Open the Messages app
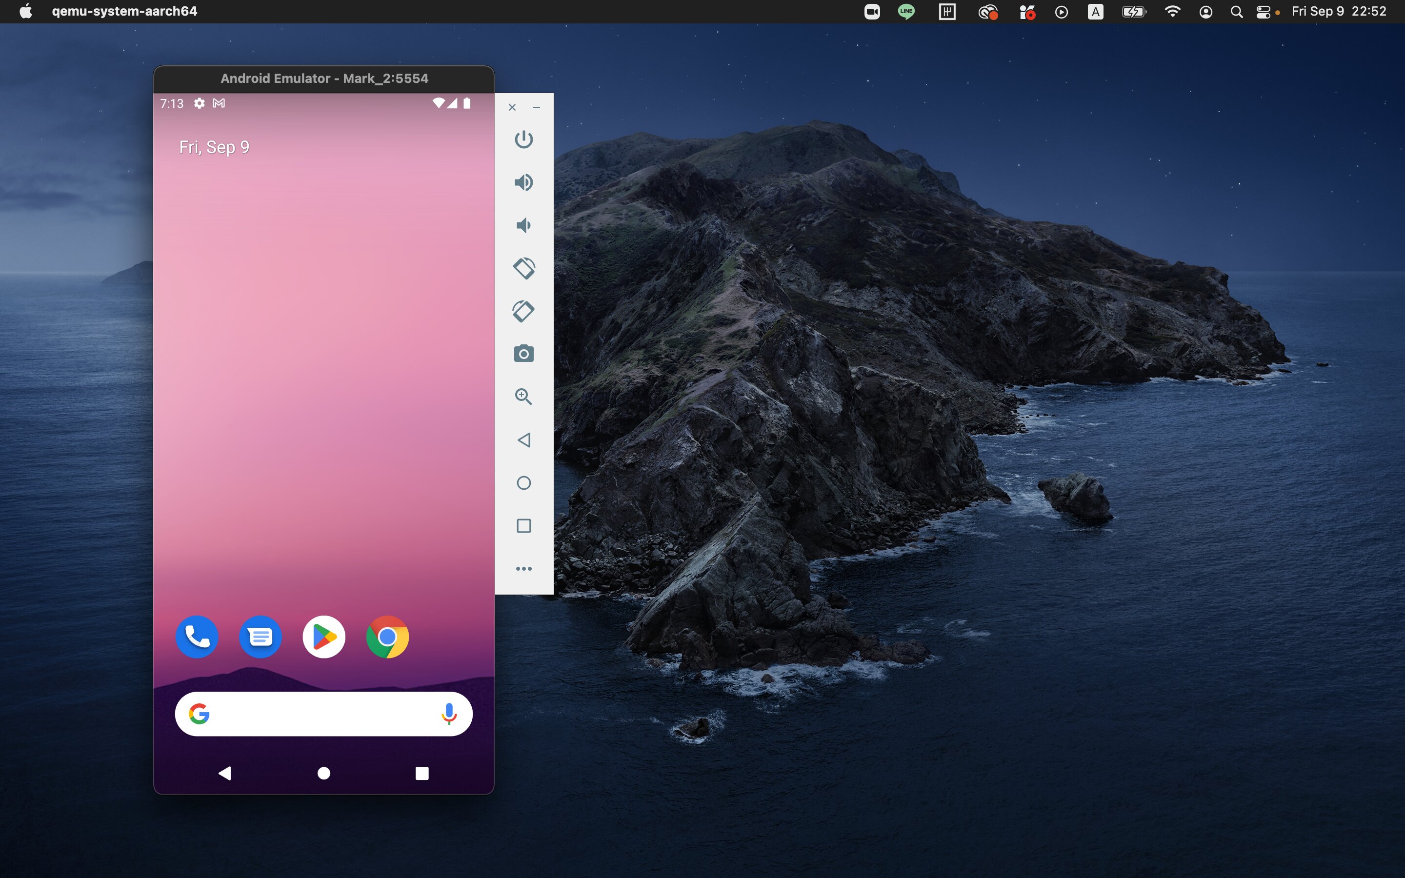This screenshot has width=1405, height=878. coord(260,637)
